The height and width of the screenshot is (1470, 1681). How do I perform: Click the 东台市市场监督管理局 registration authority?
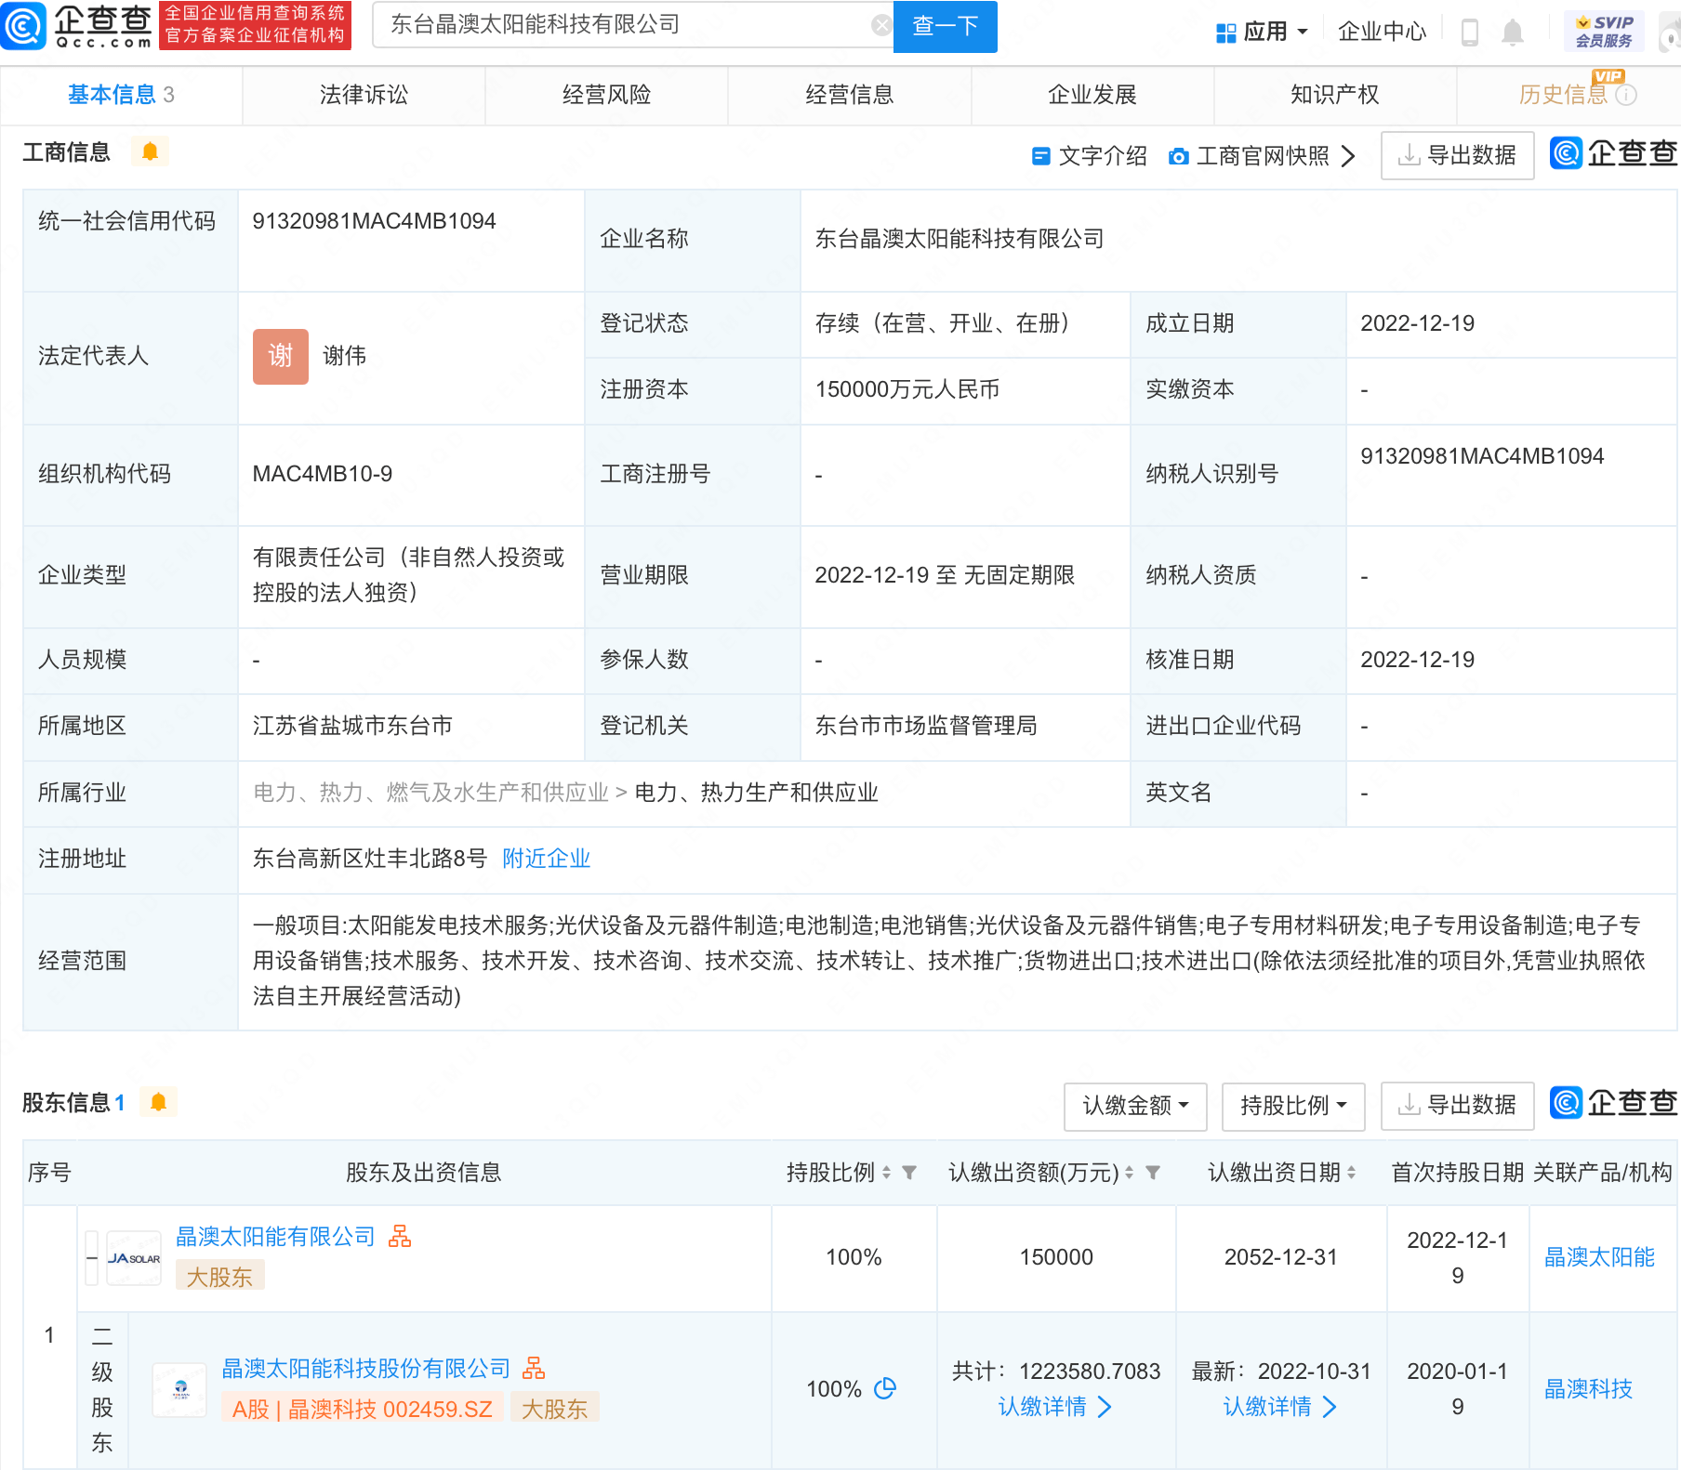click(x=926, y=726)
